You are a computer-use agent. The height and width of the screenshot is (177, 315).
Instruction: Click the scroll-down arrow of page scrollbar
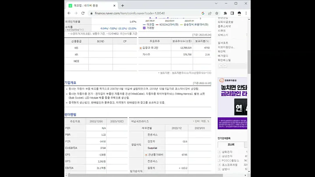[x=249, y=172]
